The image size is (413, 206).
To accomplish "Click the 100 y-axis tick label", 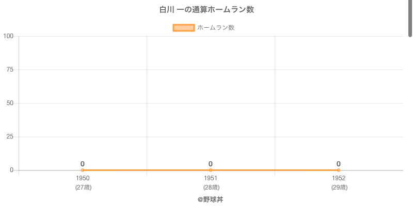I will 8,36.
